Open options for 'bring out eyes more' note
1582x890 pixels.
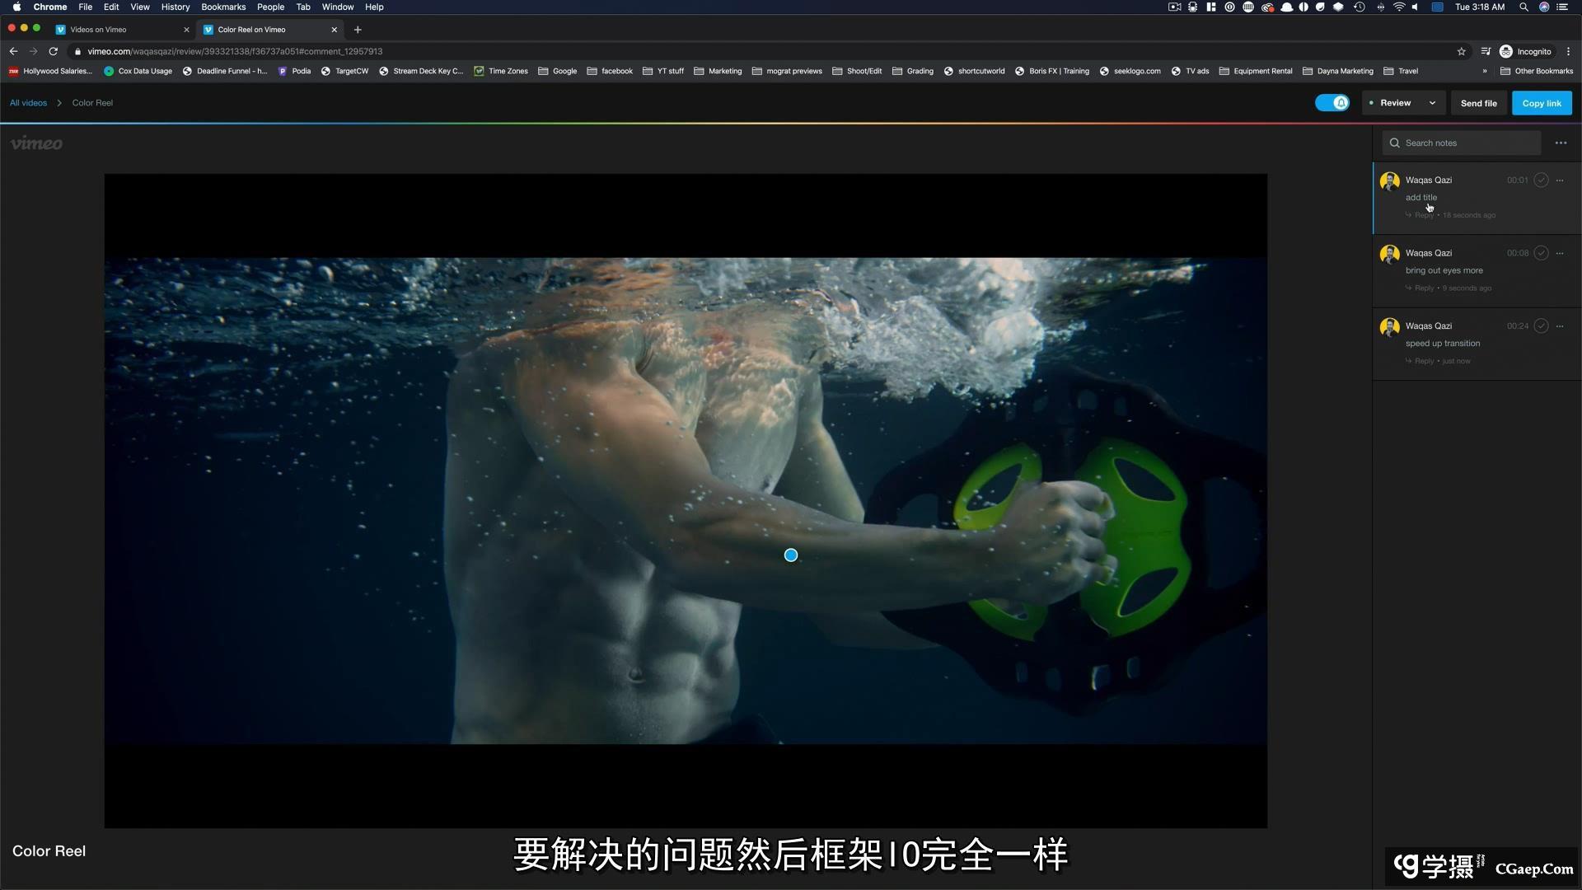[x=1560, y=253]
